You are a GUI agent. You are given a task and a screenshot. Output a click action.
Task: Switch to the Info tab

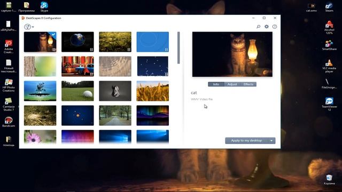tap(216, 84)
